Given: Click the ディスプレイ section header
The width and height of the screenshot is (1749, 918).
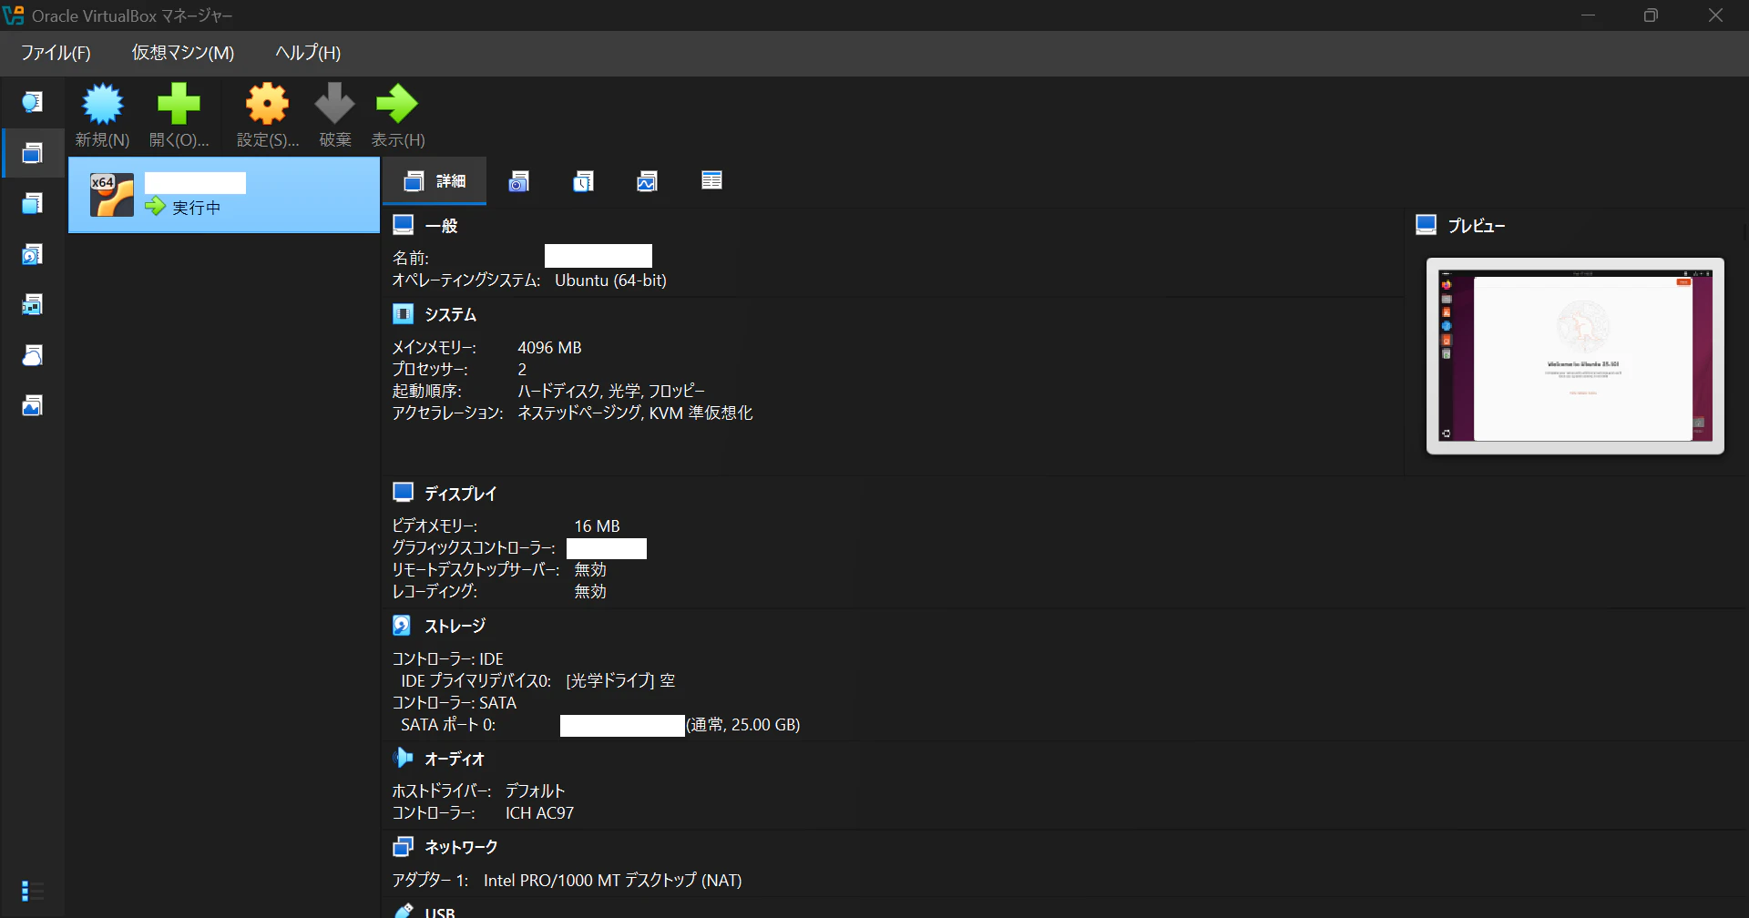Looking at the screenshot, I should (461, 494).
